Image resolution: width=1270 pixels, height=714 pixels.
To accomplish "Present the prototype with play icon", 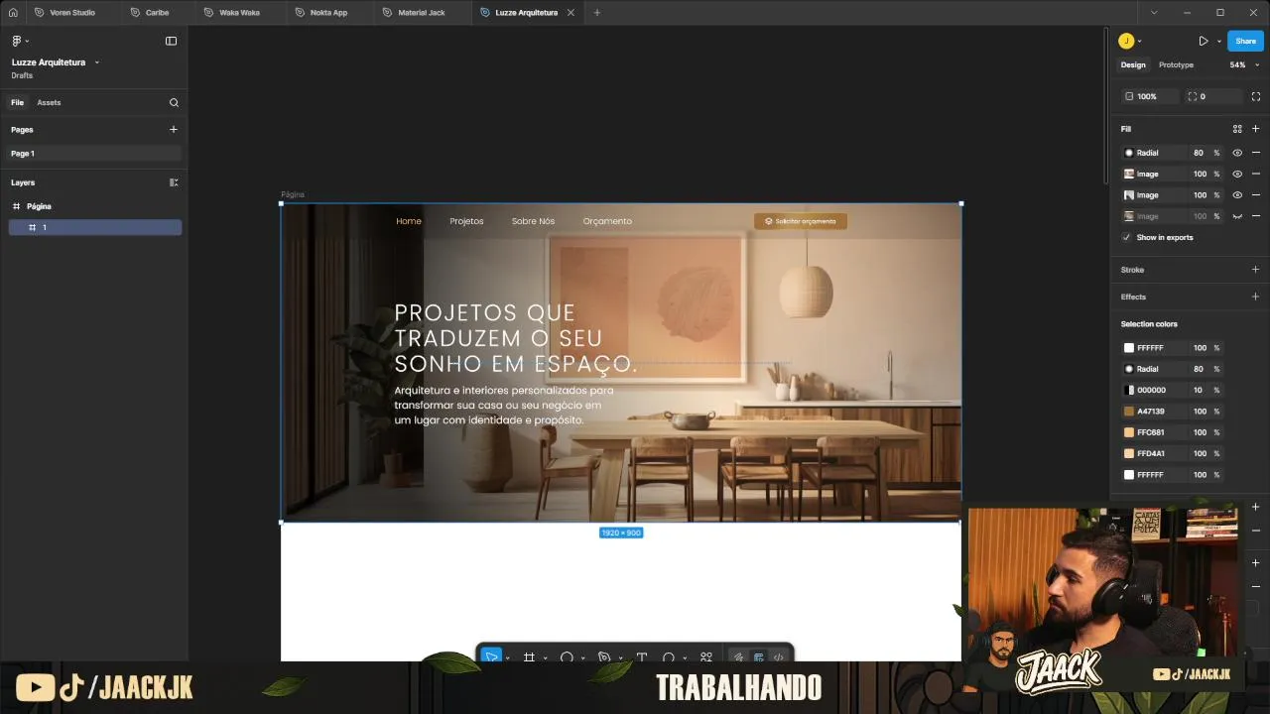I will (x=1203, y=41).
